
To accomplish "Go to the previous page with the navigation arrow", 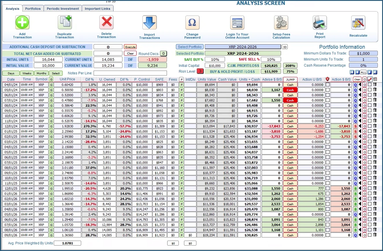I will (x=357, y=72).
